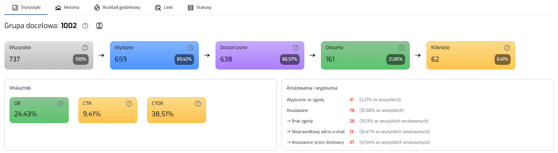Screen dimensions: 558x153
Task: Click help icon on Kliknięte card
Action: tap(507, 48)
